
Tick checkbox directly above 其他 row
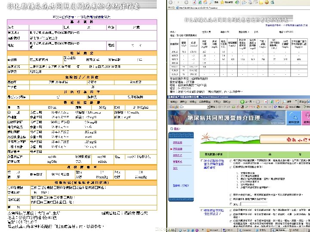pos(231,199)
